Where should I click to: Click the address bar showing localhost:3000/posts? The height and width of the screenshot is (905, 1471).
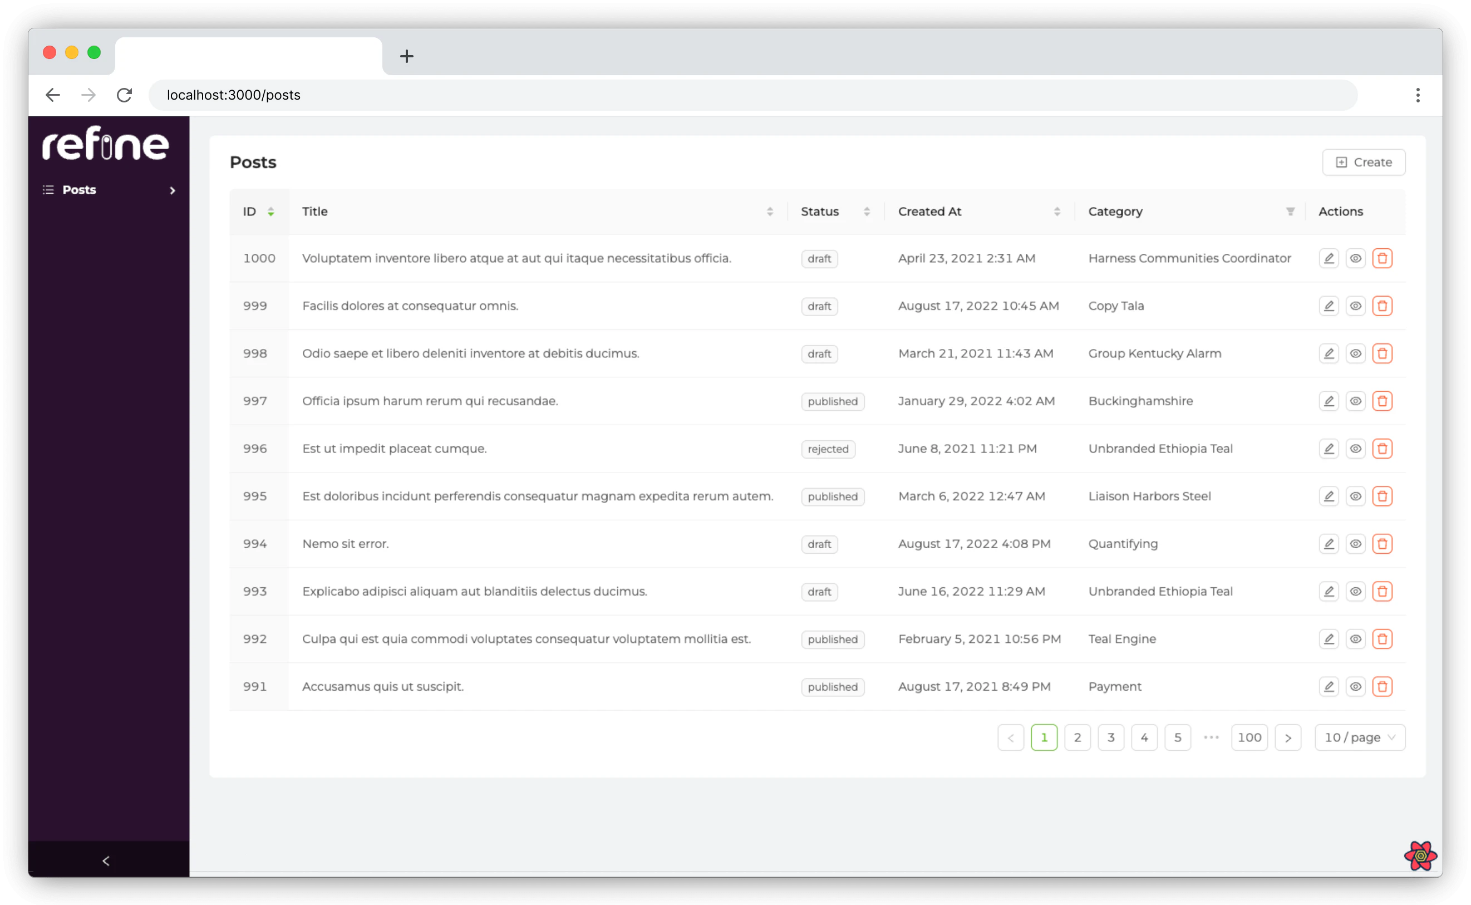tap(233, 95)
